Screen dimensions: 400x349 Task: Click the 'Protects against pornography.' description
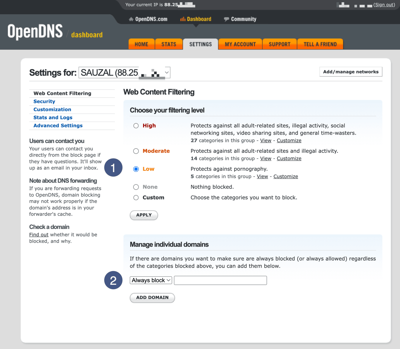pyautogui.click(x=229, y=169)
